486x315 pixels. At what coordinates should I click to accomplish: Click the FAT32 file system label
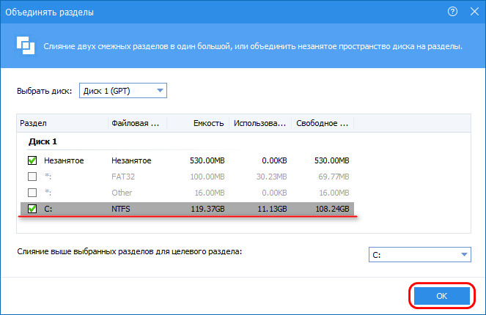tap(123, 177)
